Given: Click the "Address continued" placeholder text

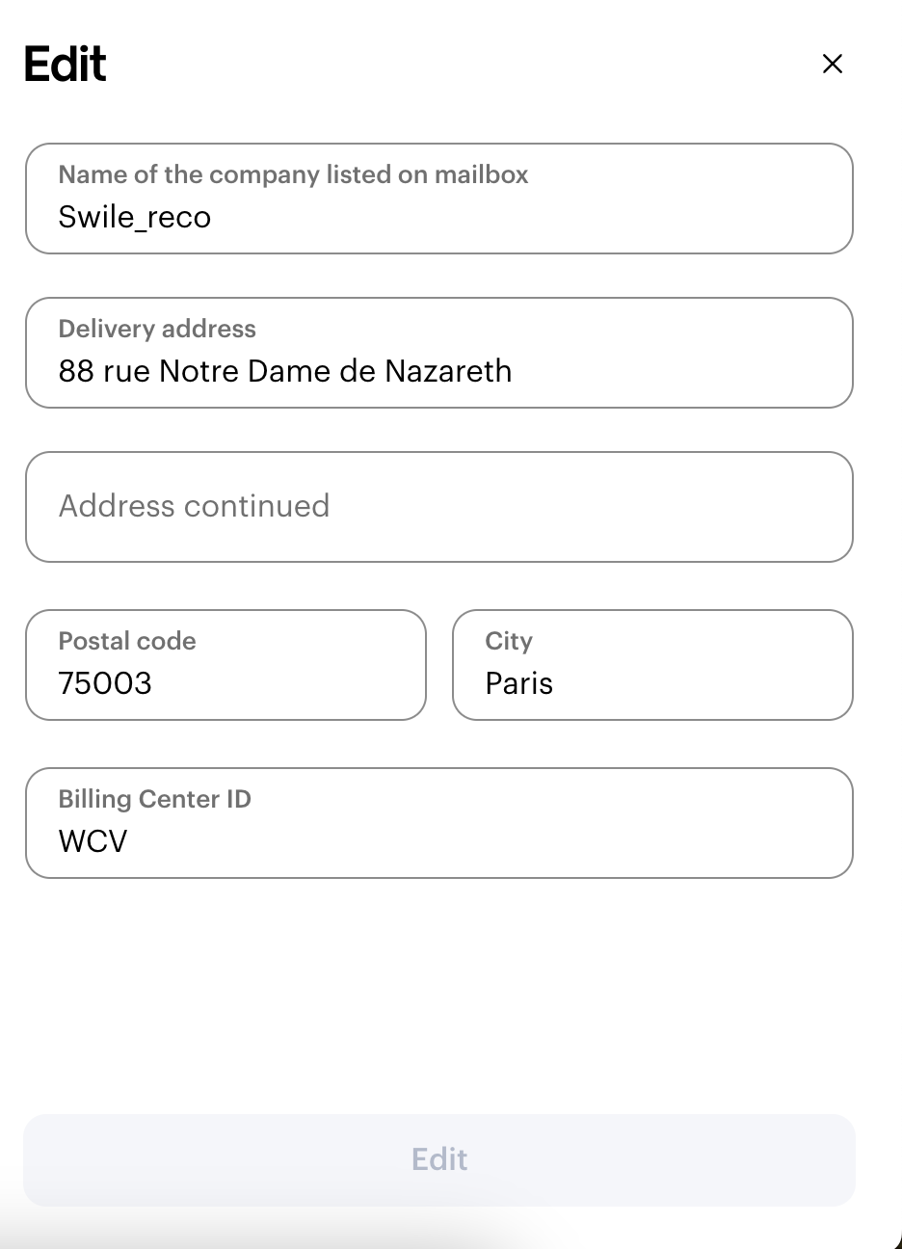Looking at the screenshot, I should 194,506.
